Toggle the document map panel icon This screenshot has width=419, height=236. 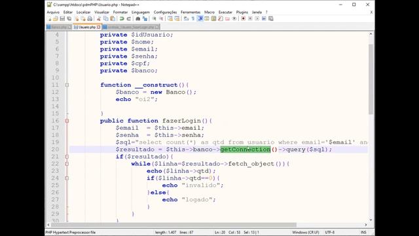click(x=213, y=18)
